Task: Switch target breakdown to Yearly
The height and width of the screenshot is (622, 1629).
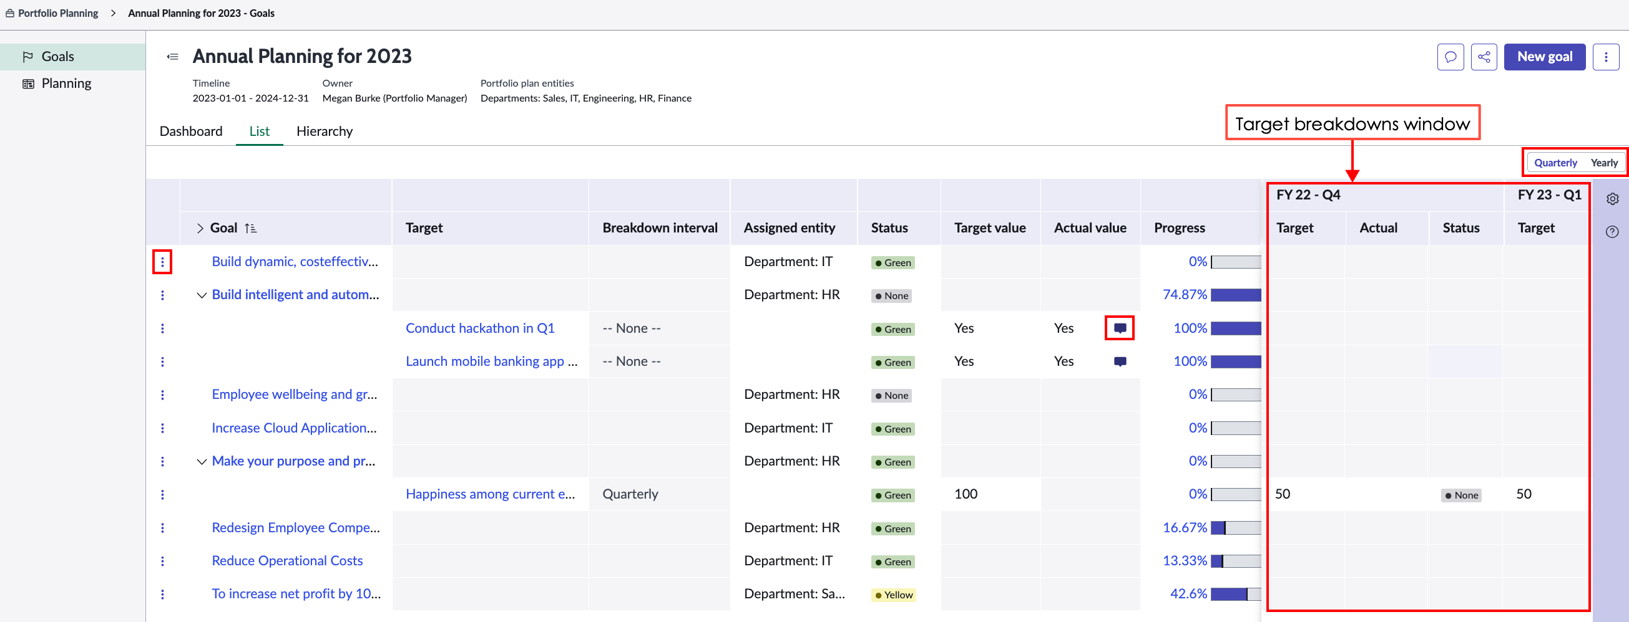Action: 1603,163
